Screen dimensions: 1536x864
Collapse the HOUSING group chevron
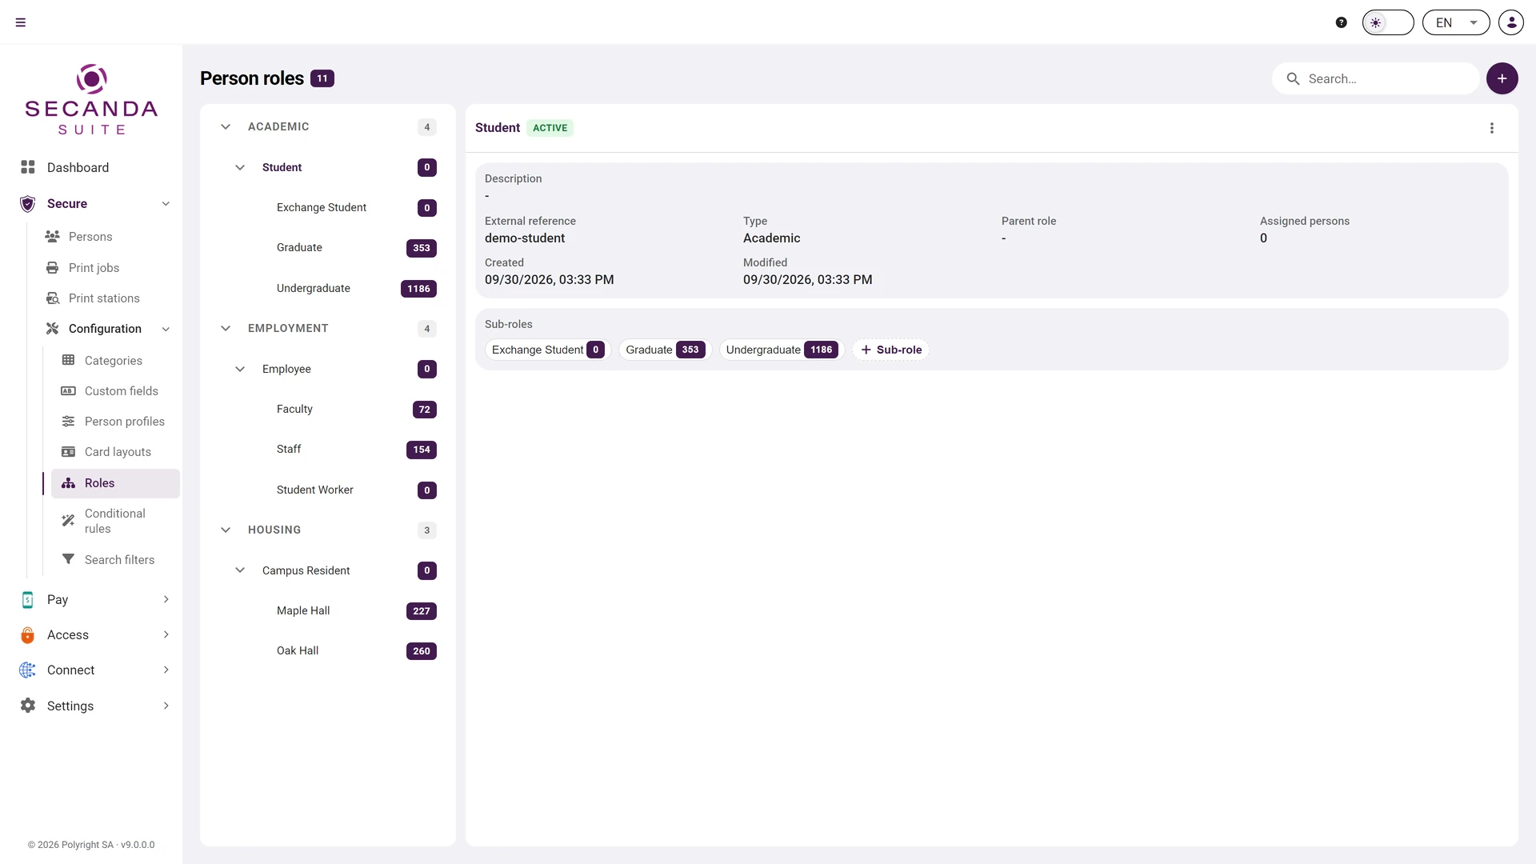[226, 530]
